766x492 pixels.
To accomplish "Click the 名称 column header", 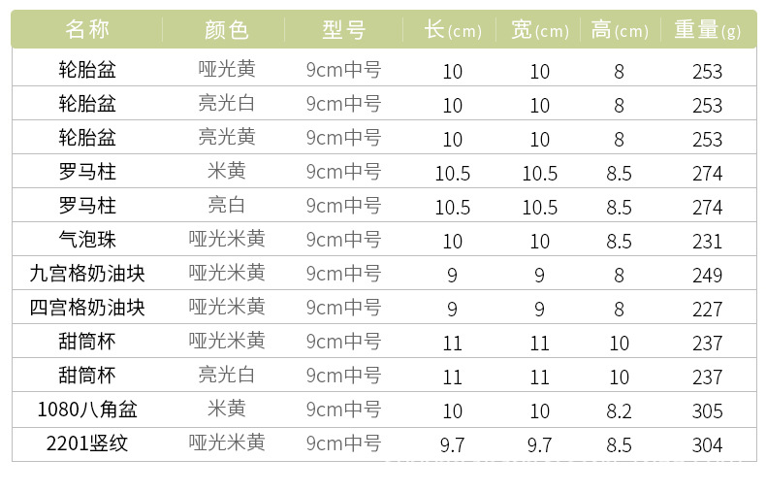I will click(x=87, y=29).
